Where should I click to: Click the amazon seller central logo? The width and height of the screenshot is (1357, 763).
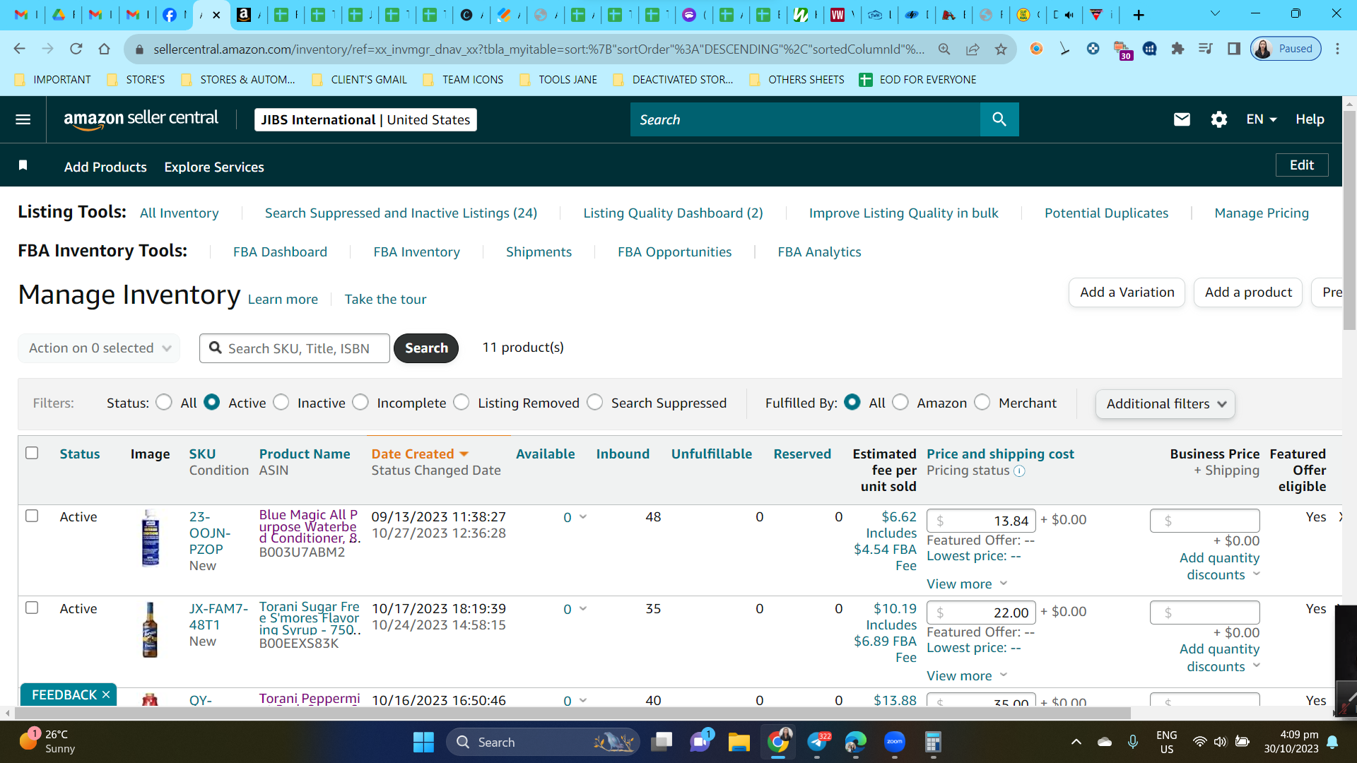[x=141, y=119]
